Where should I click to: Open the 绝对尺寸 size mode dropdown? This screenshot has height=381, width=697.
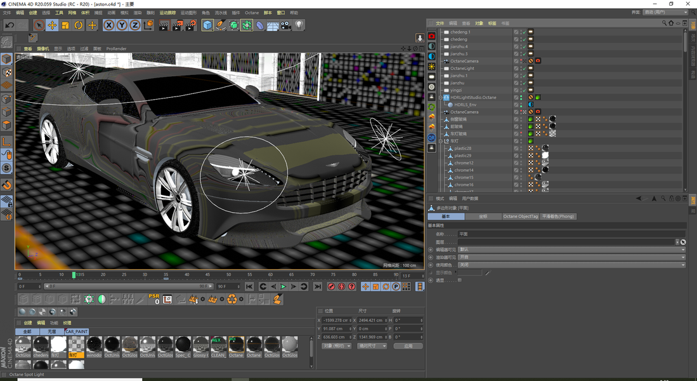pyautogui.click(x=372, y=346)
